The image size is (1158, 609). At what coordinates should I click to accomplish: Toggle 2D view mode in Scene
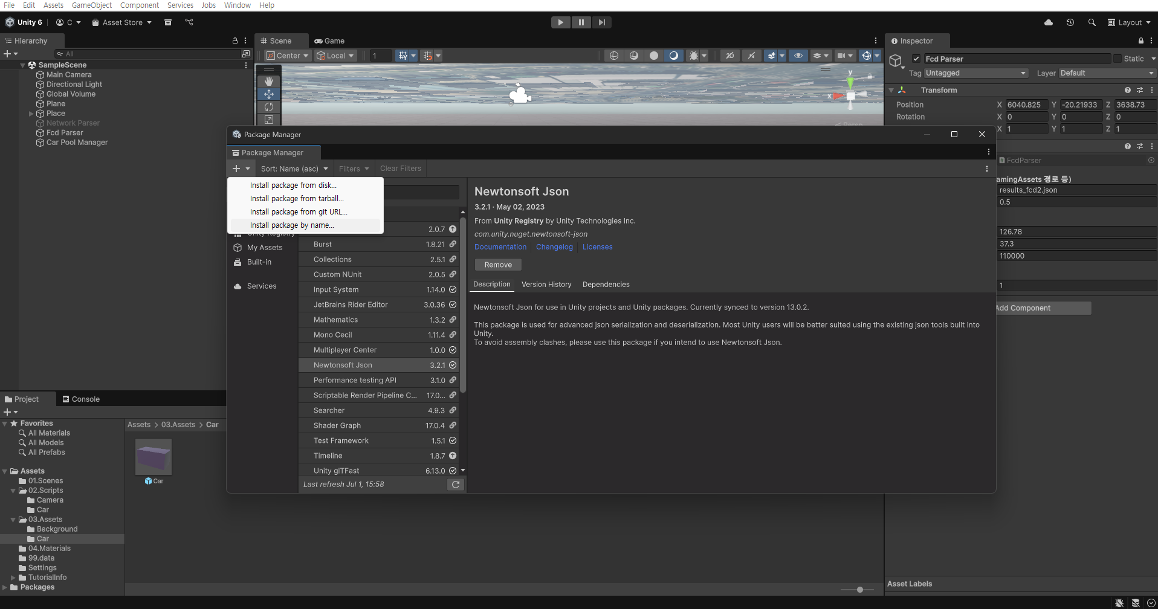pyautogui.click(x=730, y=56)
